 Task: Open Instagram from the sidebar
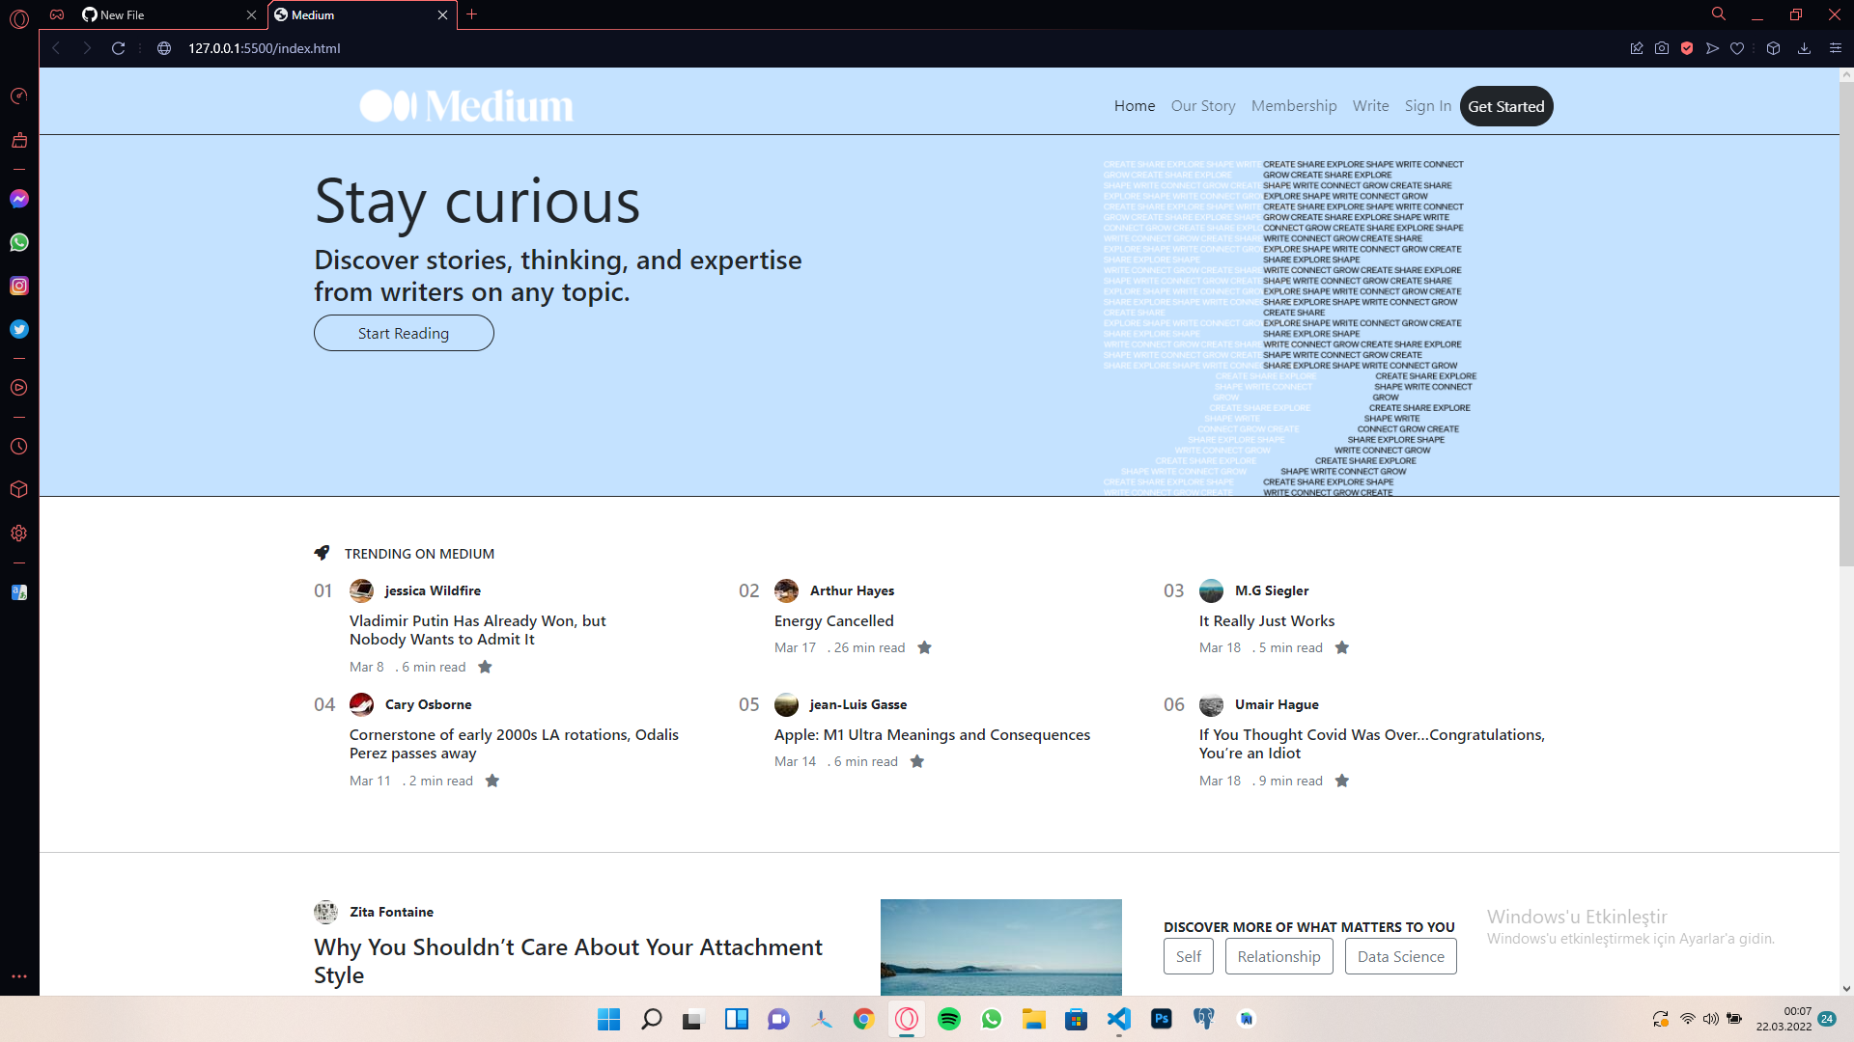click(x=19, y=286)
